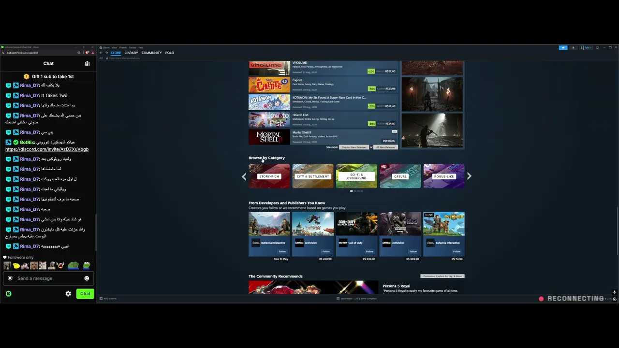This screenshot has height=348, width=619.
Task: Click the Brave shields icon in address bar
Action: tap(88, 53)
